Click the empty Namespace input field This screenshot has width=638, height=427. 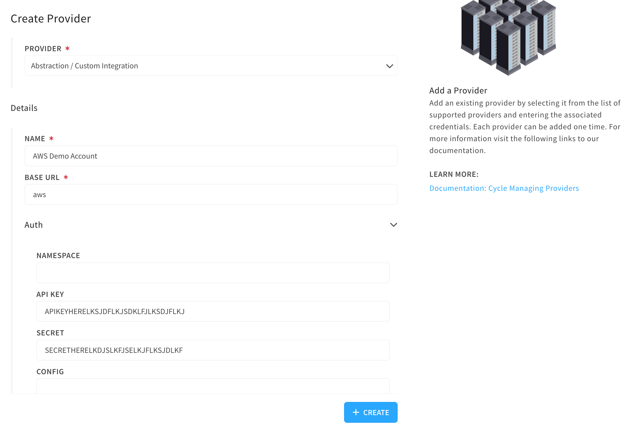213,273
